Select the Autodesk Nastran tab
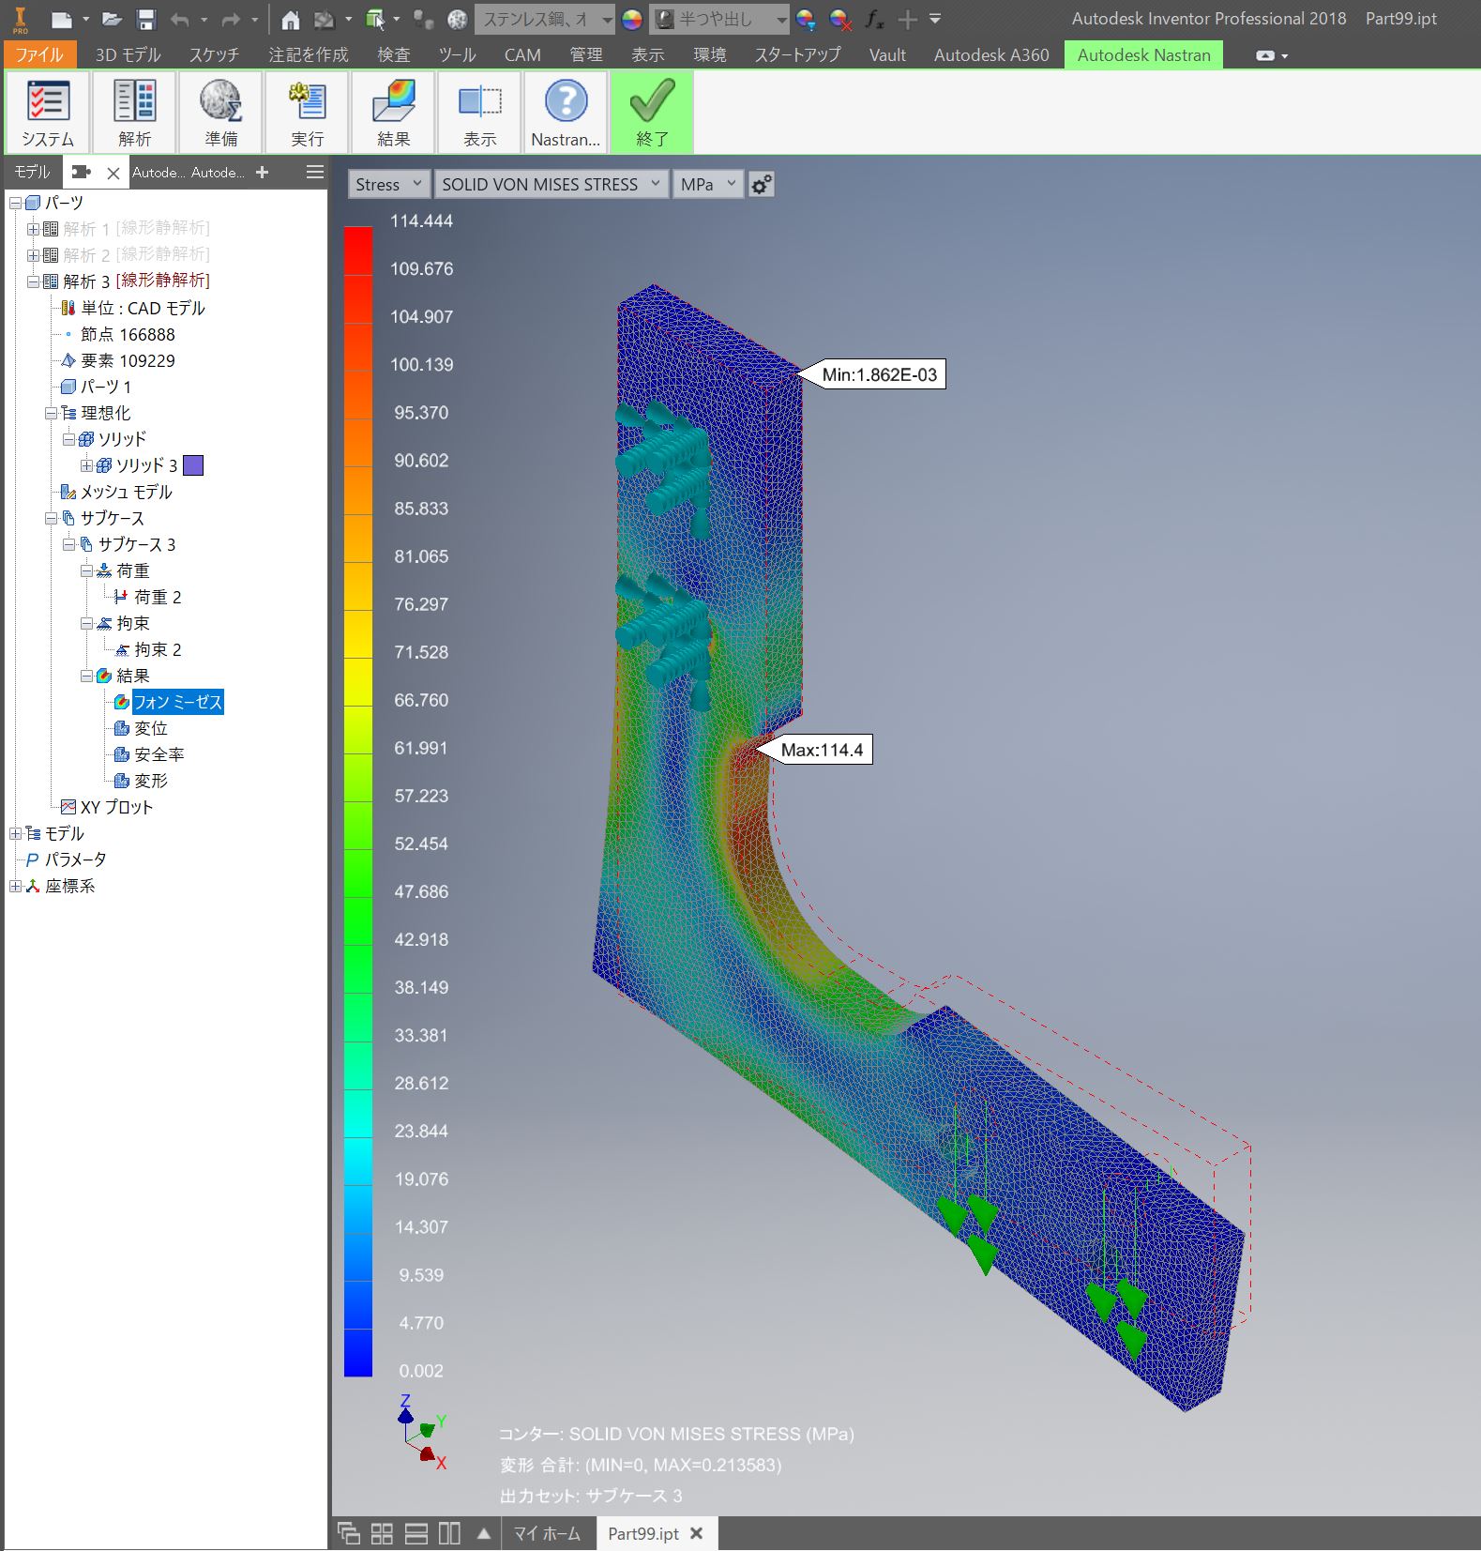1481x1551 pixels. click(x=1143, y=54)
